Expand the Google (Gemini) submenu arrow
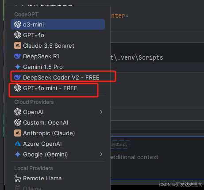This screenshot has width=204, height=190. pos(101,154)
